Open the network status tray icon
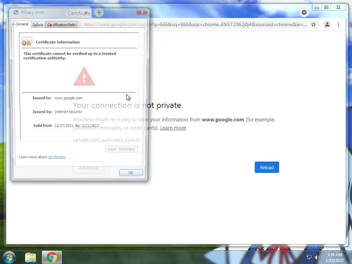 309,257
